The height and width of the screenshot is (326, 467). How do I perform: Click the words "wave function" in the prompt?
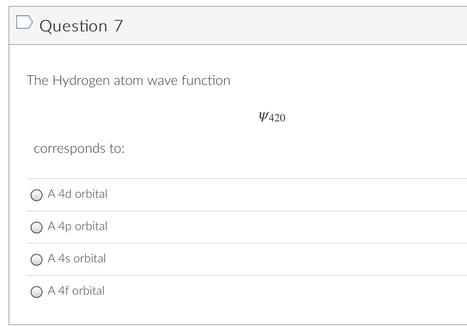188,80
